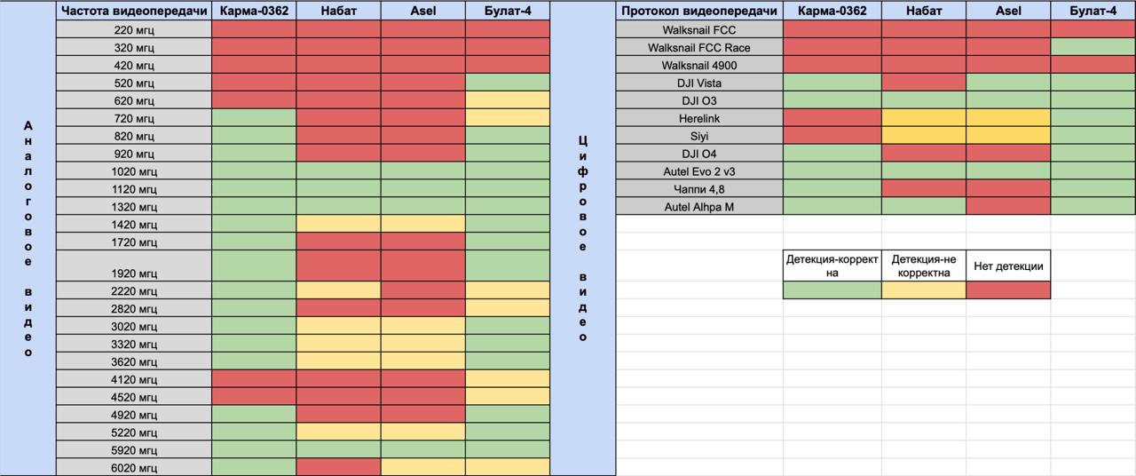Click the "Частота видеопередачи" header cell
Image resolution: width=1136 pixels, height=476 pixels.
[x=133, y=11]
